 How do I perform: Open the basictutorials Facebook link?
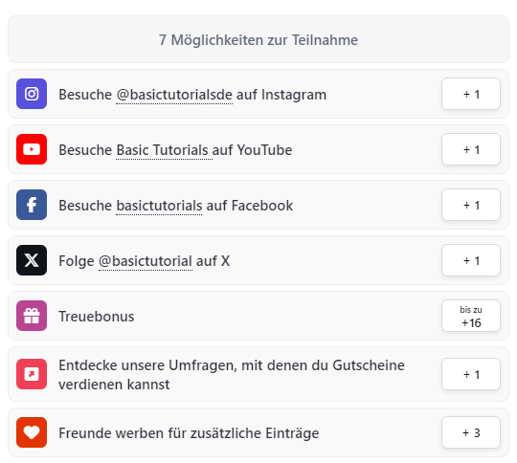159,206
